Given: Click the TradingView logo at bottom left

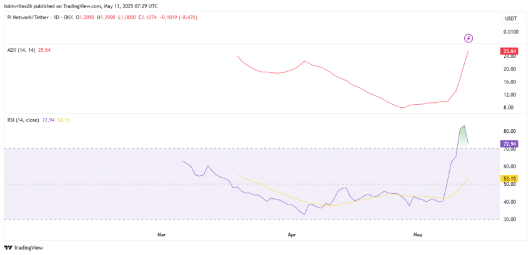Looking at the screenshot, I should tap(24, 248).
